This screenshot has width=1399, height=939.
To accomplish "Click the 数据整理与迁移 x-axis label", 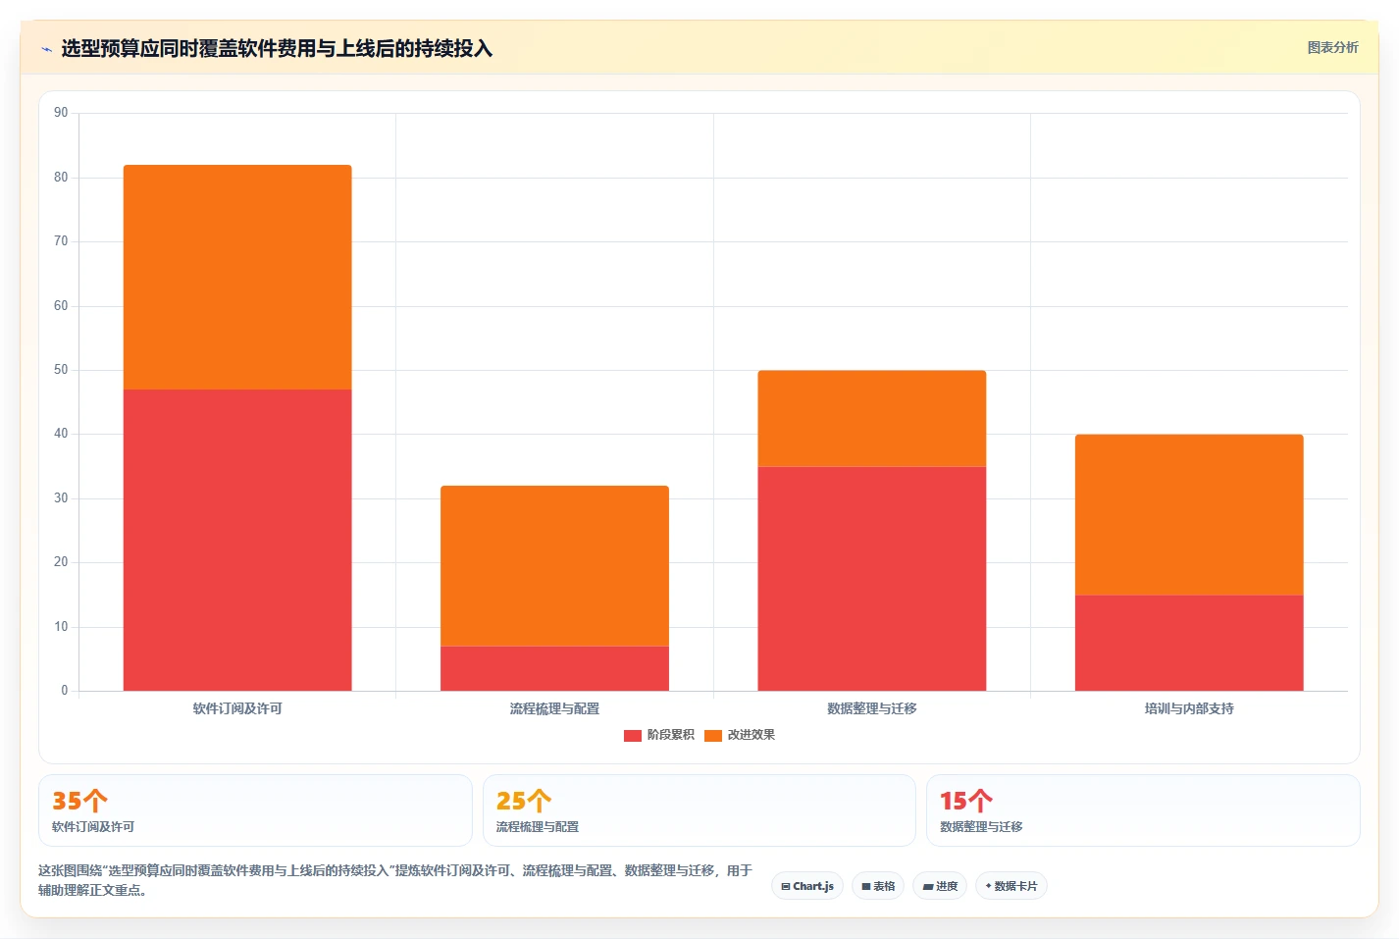I will [x=872, y=708].
